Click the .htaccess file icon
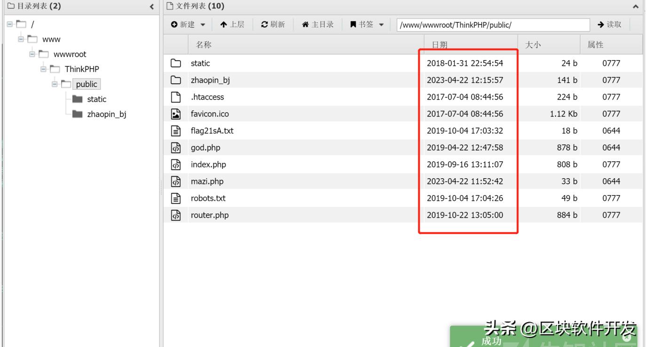The height and width of the screenshot is (347, 647). [175, 97]
